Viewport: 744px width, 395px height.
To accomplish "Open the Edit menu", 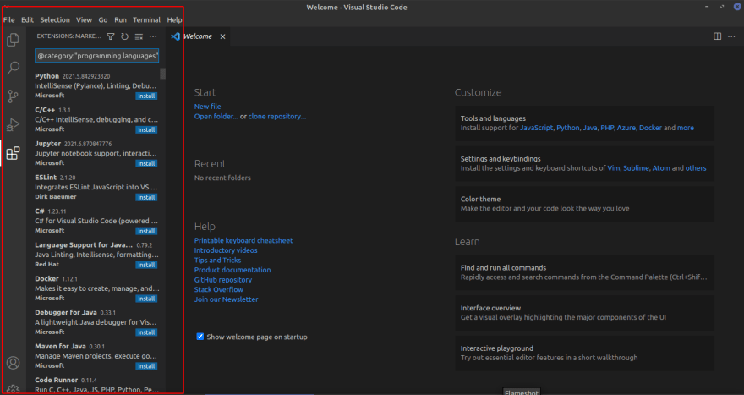I will [x=28, y=20].
